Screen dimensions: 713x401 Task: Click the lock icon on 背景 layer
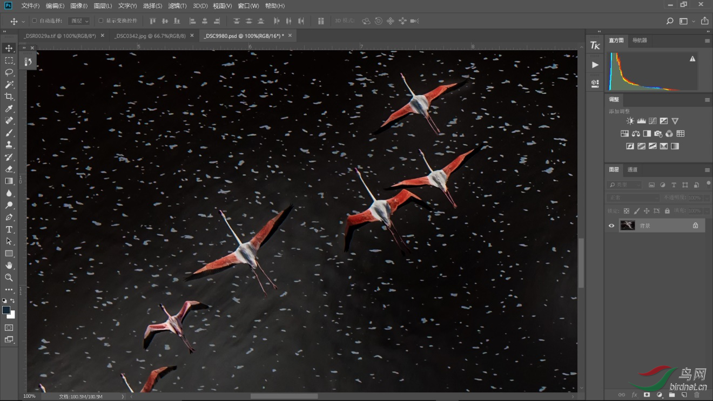click(x=695, y=226)
